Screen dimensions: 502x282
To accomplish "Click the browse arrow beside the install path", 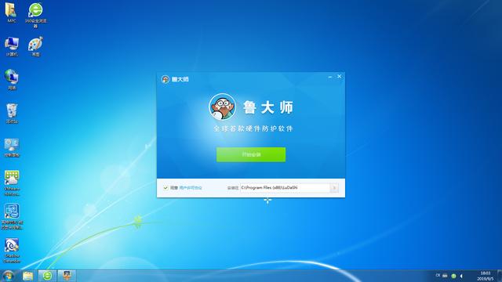I will pyautogui.click(x=334, y=188).
